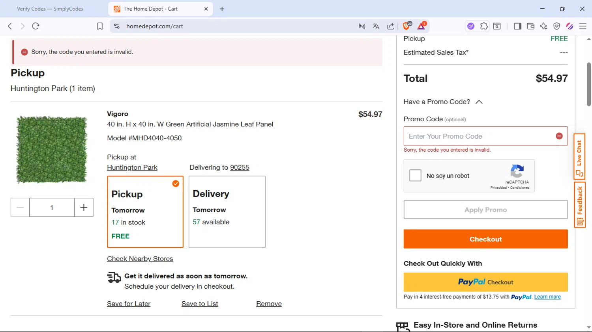Open the Green Artificial Jasmine Leaf Panel title
The height and width of the screenshot is (332, 592).
(190, 124)
